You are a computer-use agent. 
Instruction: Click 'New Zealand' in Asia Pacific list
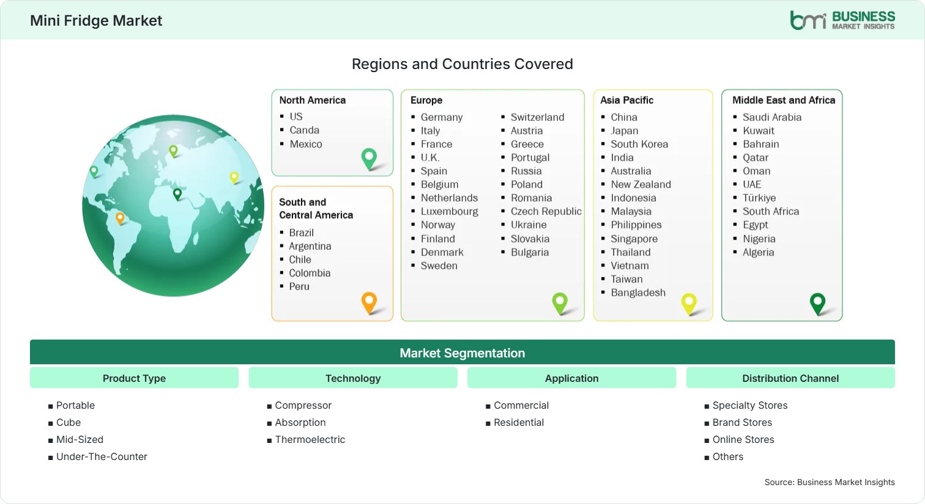tap(641, 184)
